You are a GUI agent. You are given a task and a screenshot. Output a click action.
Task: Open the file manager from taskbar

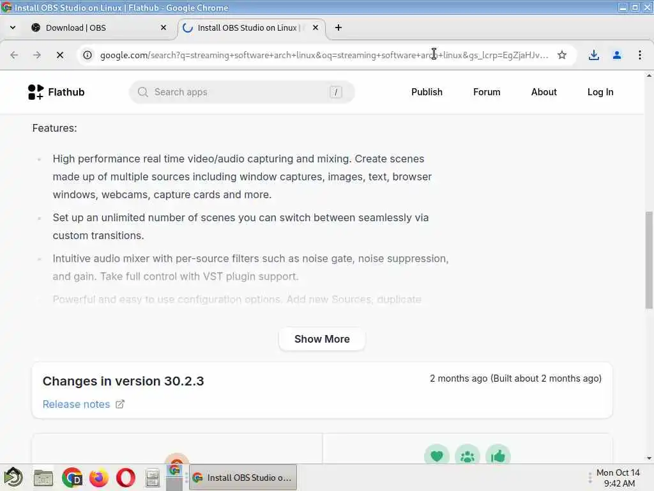click(x=43, y=478)
